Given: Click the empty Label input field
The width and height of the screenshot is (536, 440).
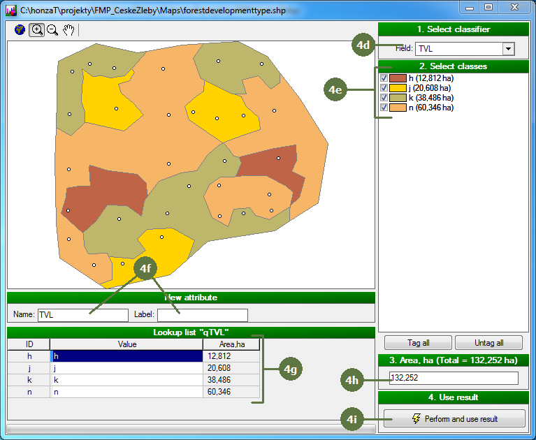Looking at the screenshot, I should [202, 315].
